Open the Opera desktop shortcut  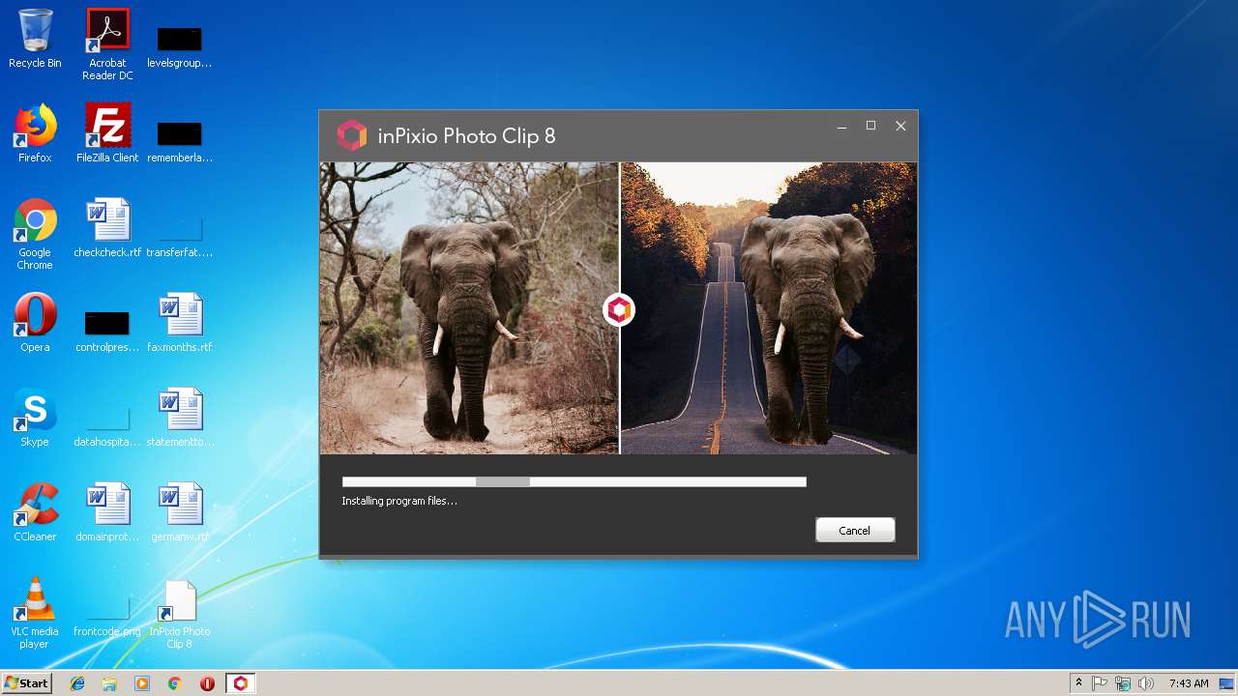(35, 323)
